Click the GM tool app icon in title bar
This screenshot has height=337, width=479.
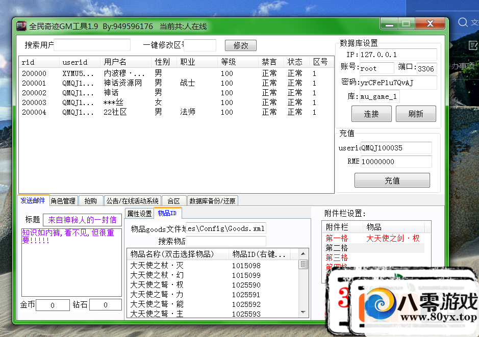(x=21, y=26)
